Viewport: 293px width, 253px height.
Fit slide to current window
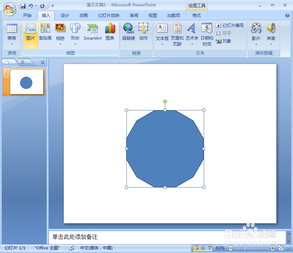coord(281,248)
